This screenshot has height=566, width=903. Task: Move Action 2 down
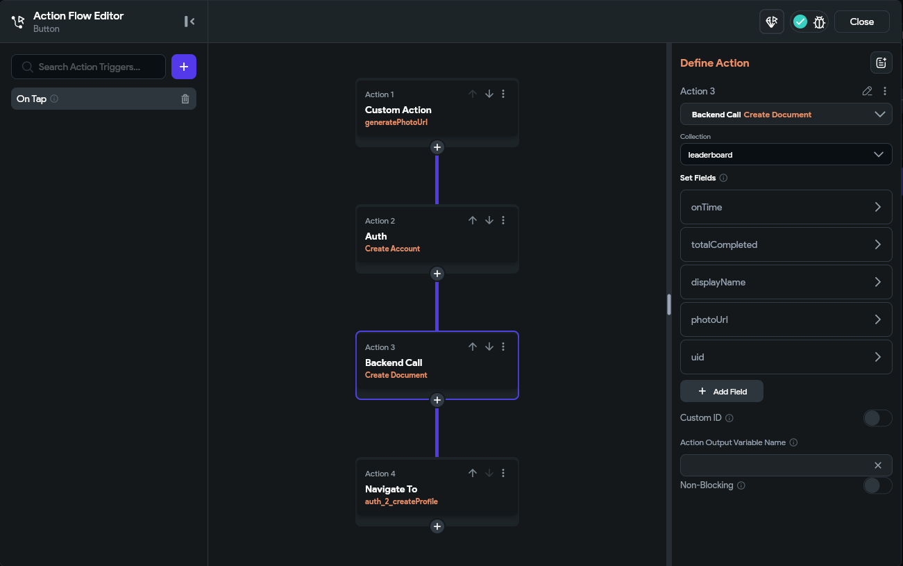[x=489, y=220]
